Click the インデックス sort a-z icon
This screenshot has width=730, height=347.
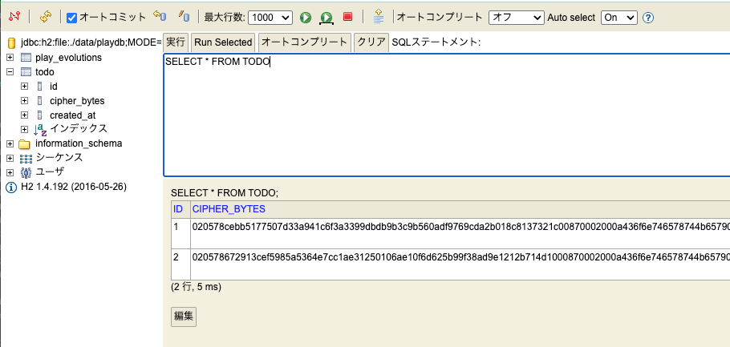pyautogui.click(x=40, y=130)
